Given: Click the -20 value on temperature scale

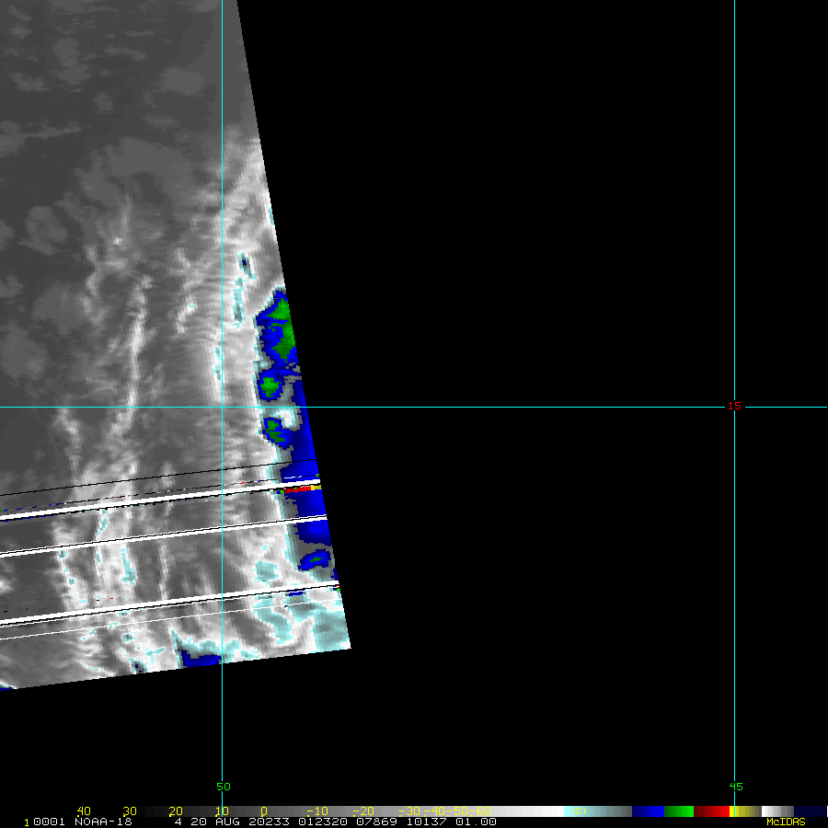Looking at the screenshot, I should (362, 811).
